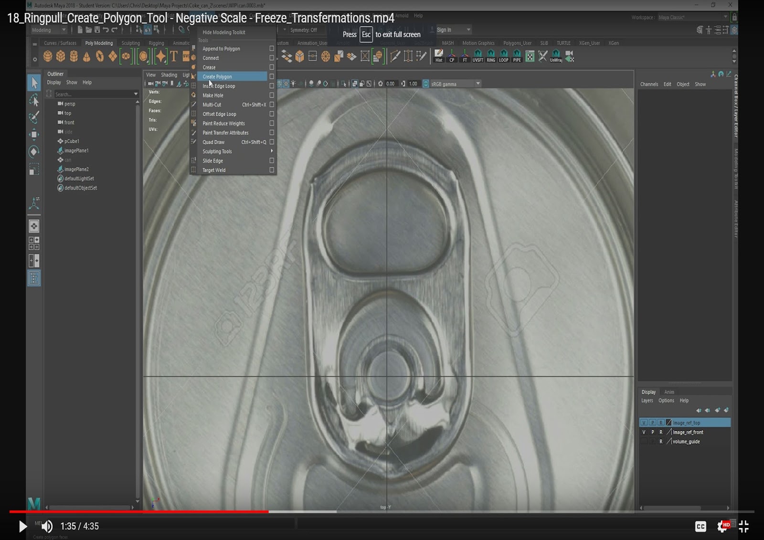Image resolution: width=764 pixels, height=540 pixels.
Task: Activate the Select tool arrow in the toolbox
Action: (x=34, y=82)
